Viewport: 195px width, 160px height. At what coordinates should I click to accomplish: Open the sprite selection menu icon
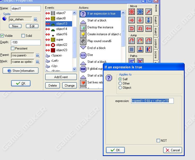click(36, 19)
